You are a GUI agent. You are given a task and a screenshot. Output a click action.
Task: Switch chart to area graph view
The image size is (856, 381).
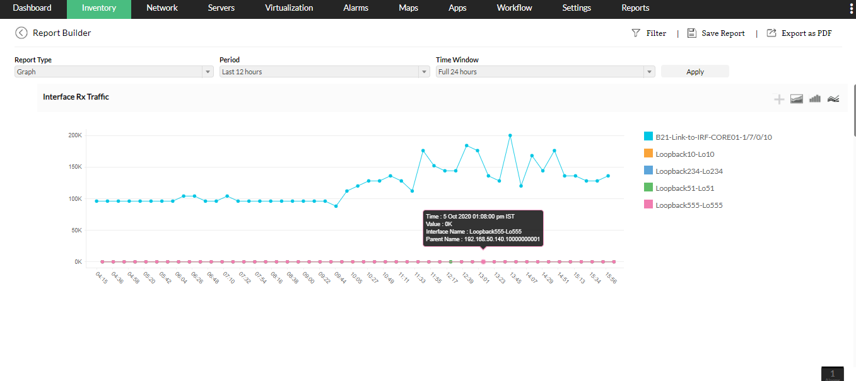(797, 99)
